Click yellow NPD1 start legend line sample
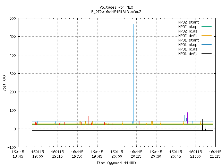Screen dimensions: 222x166 tap(207, 40)
